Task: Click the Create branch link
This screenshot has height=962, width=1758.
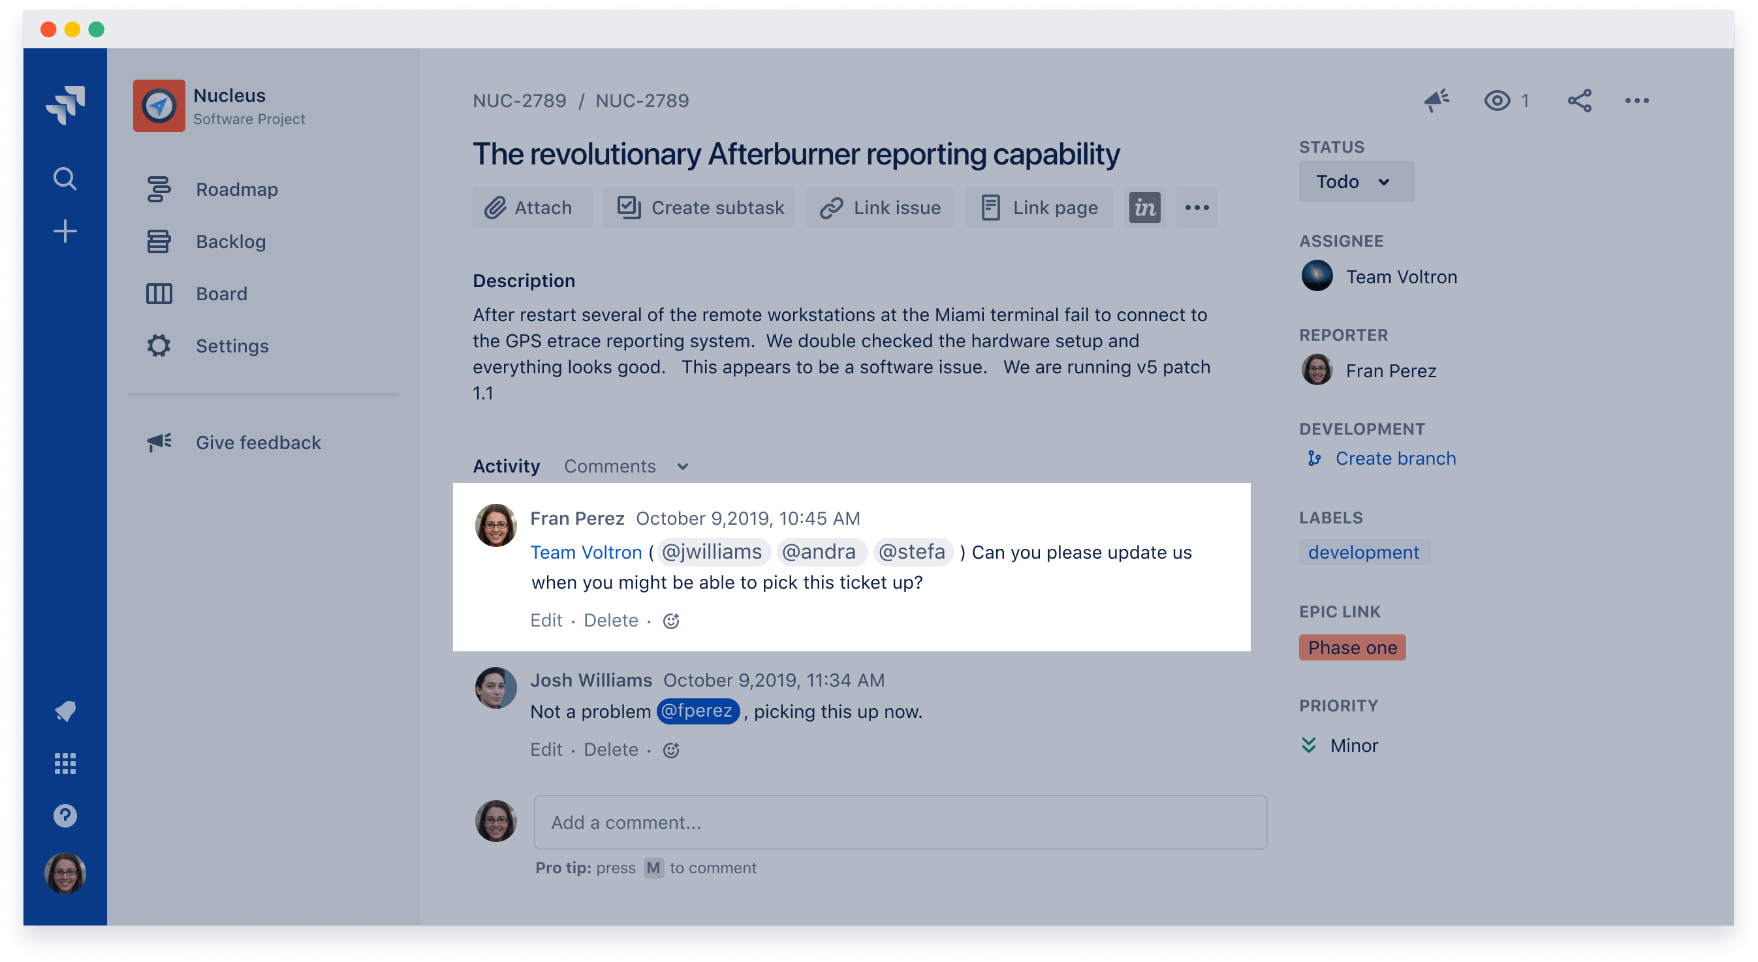Action: click(x=1395, y=459)
